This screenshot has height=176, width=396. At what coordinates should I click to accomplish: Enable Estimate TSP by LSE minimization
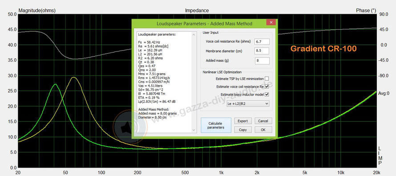click(x=267, y=79)
